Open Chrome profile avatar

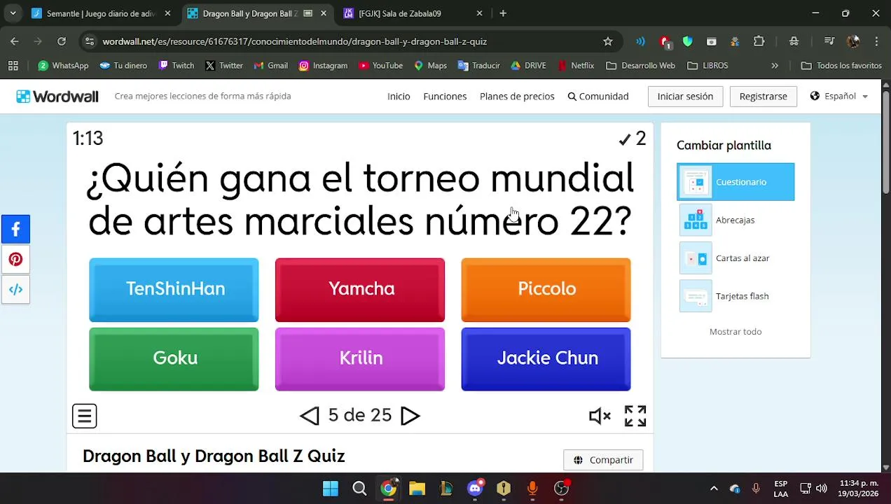(853, 41)
